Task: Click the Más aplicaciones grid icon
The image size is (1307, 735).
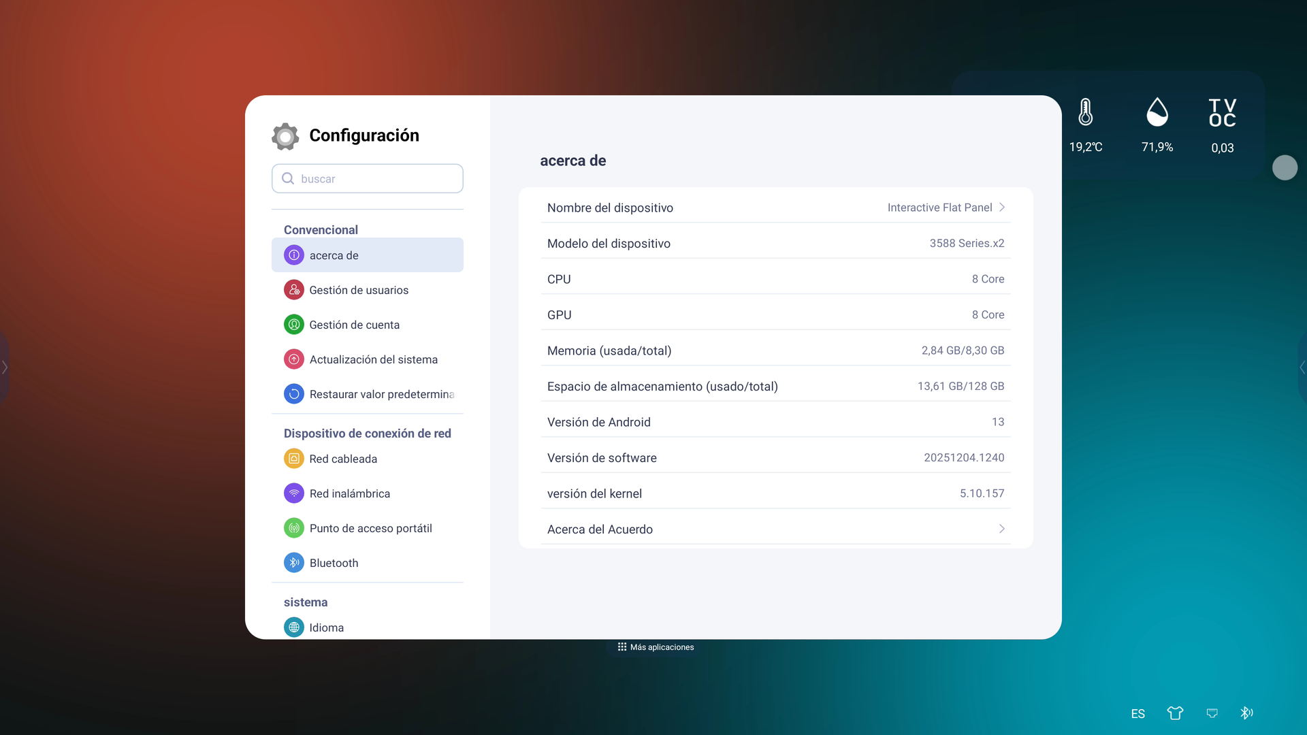Action: pos(622,647)
